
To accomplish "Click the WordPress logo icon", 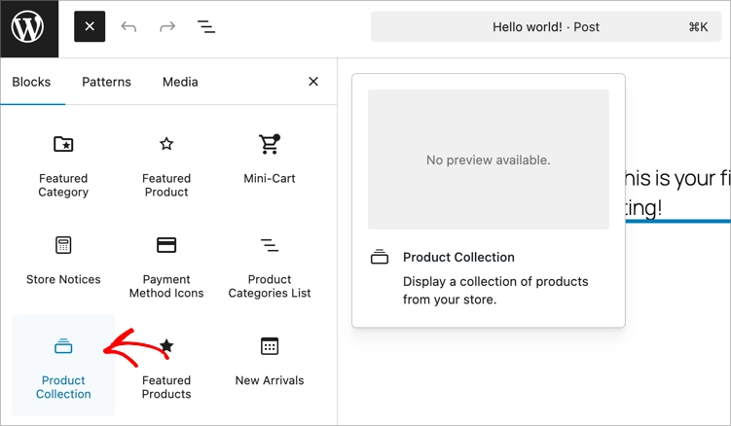I will click(28, 27).
